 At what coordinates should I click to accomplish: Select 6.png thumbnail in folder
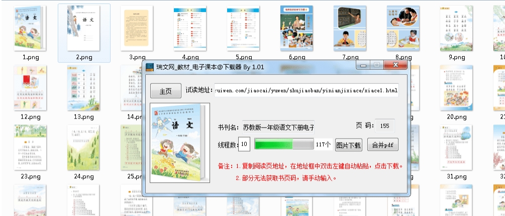tap(296, 28)
